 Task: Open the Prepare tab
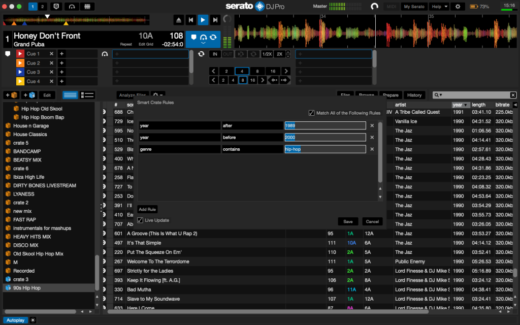pos(391,95)
